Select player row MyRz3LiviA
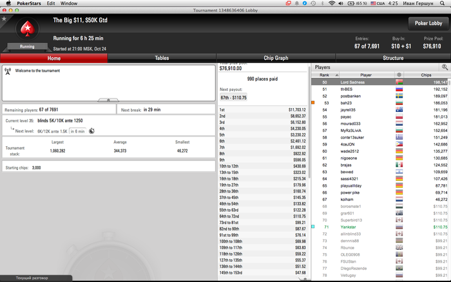This screenshot has width=451, height=282. pyautogui.click(x=379, y=131)
